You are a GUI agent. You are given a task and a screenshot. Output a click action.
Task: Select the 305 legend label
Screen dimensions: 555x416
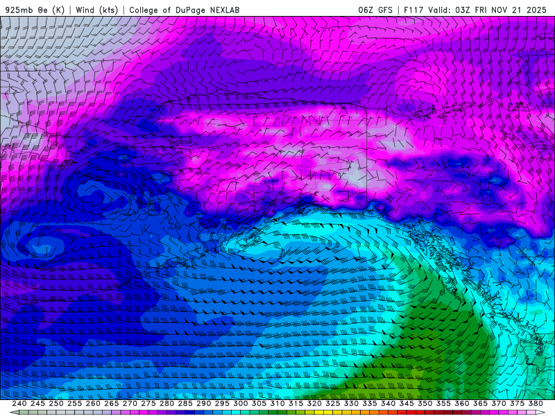click(x=259, y=404)
